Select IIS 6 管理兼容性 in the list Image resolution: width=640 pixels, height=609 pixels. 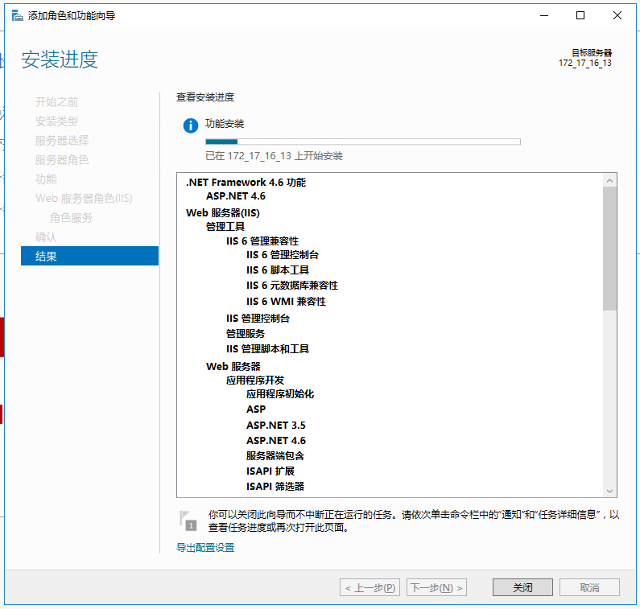[262, 241]
